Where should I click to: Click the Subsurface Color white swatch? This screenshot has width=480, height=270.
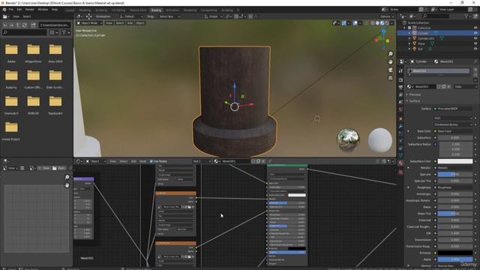click(455, 161)
